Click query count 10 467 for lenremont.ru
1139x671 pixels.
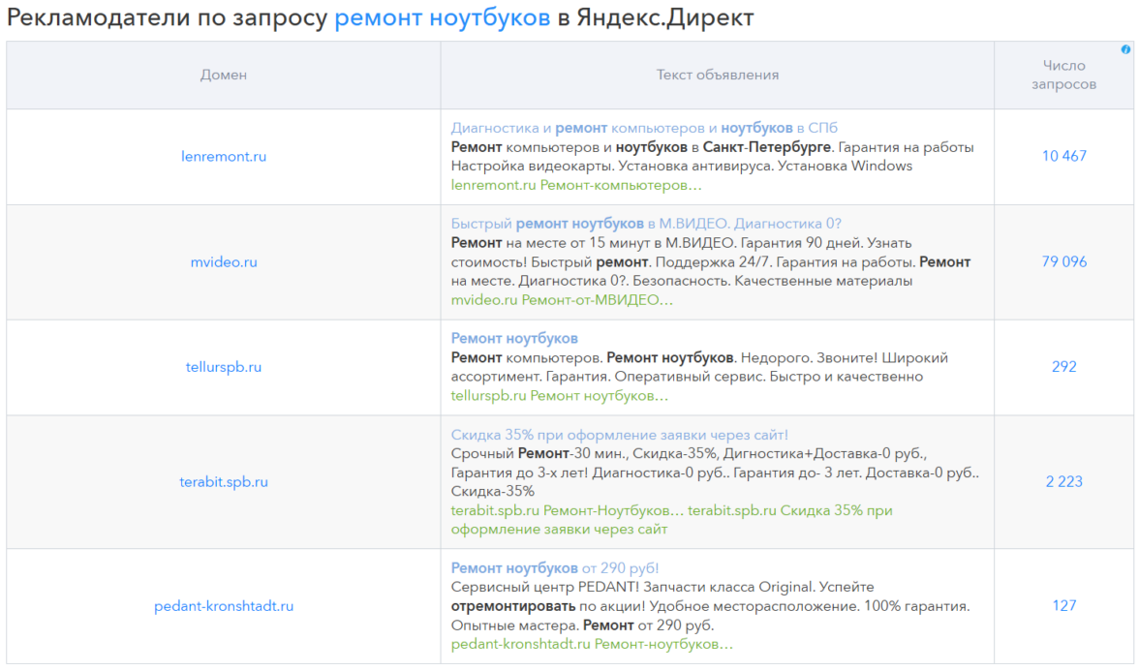[1064, 156]
